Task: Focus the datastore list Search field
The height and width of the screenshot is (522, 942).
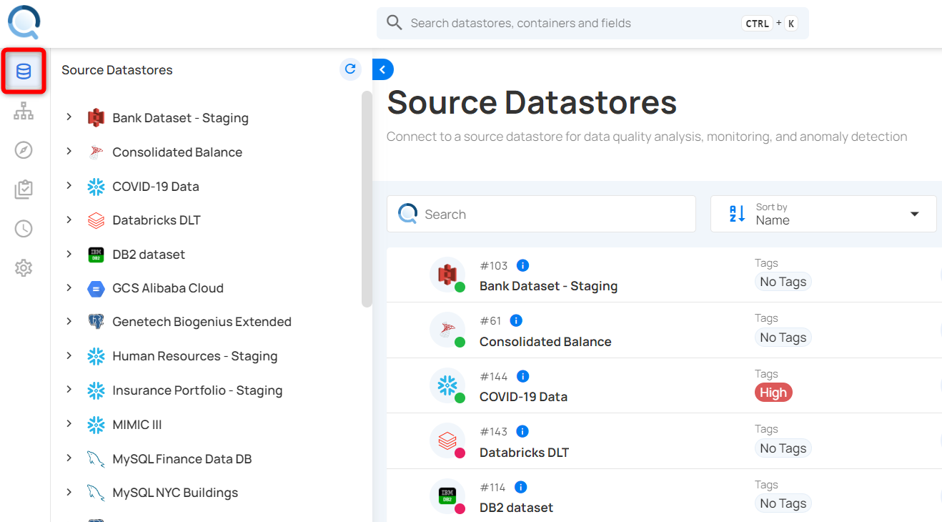Action: tap(541, 214)
